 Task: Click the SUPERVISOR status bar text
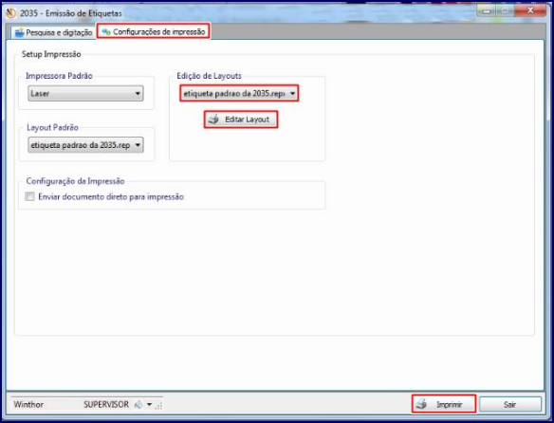[106, 405]
